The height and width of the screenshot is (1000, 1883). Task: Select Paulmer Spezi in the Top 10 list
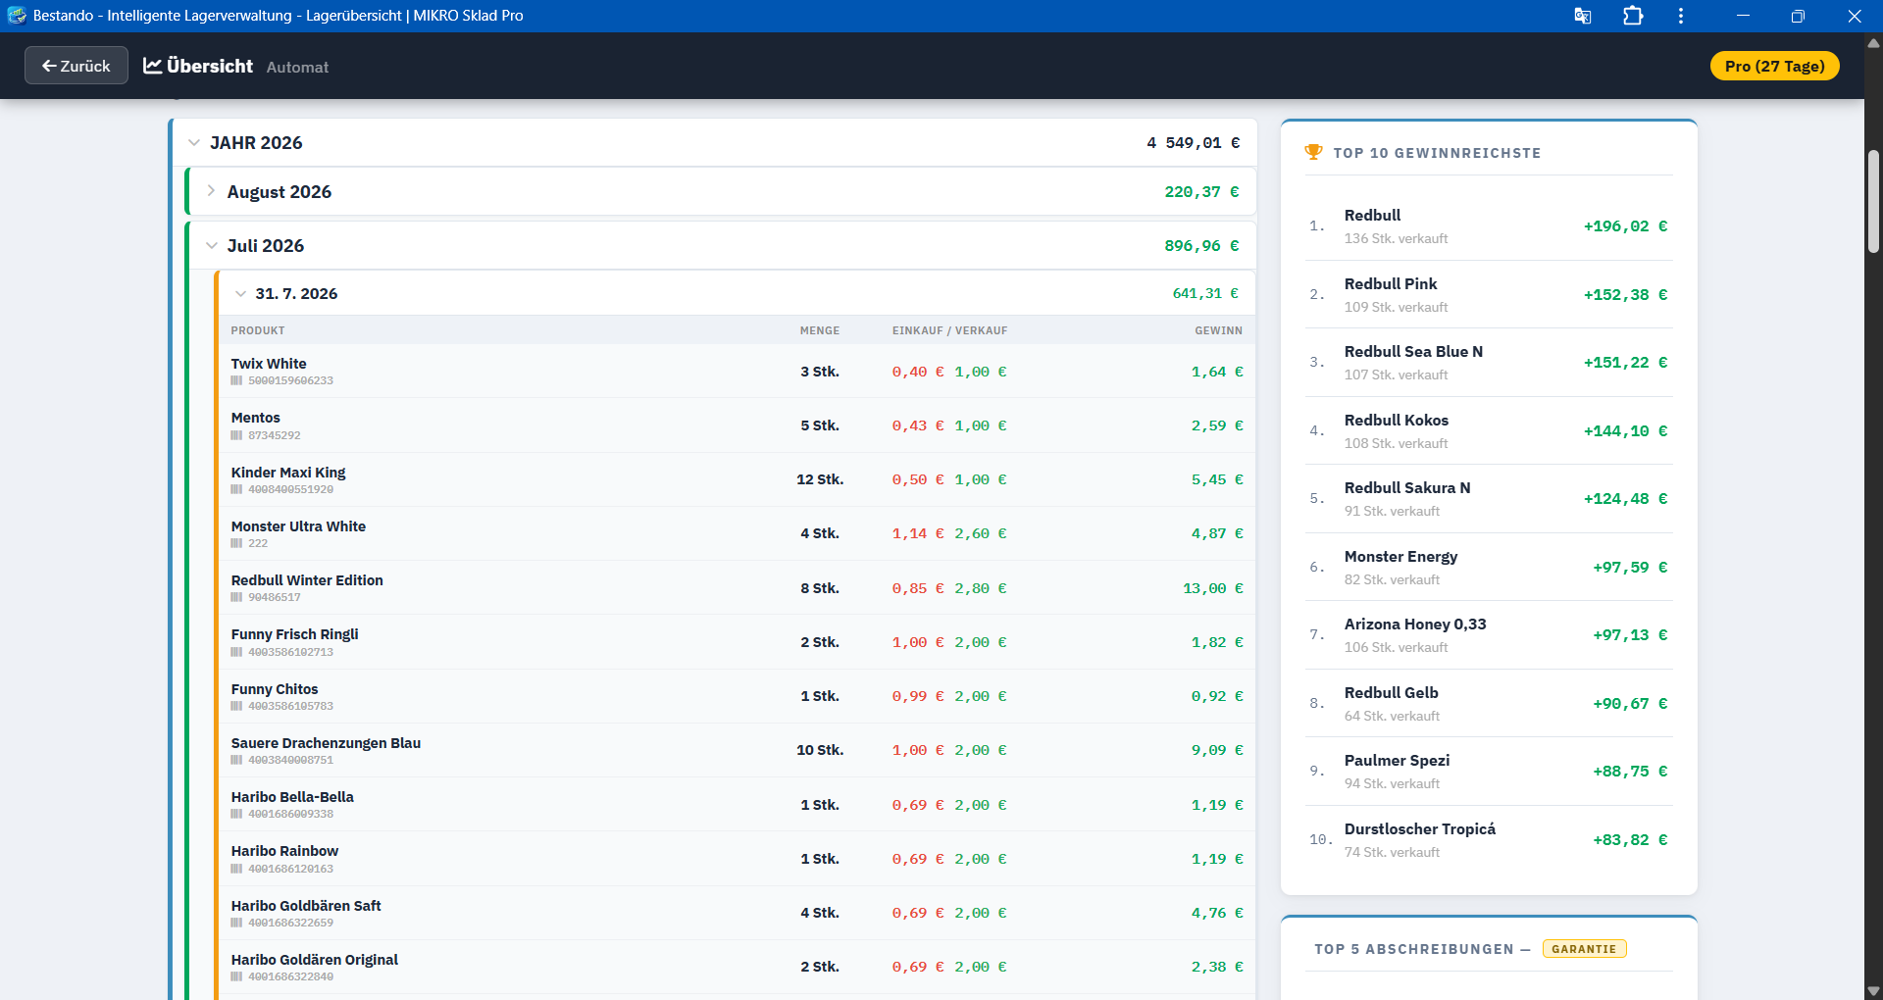tap(1397, 761)
